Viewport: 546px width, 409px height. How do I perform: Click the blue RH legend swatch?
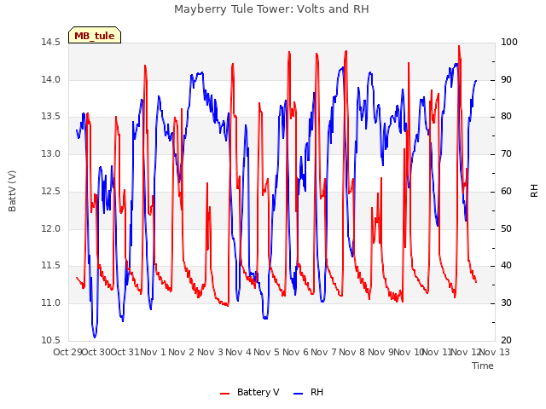pos(299,394)
